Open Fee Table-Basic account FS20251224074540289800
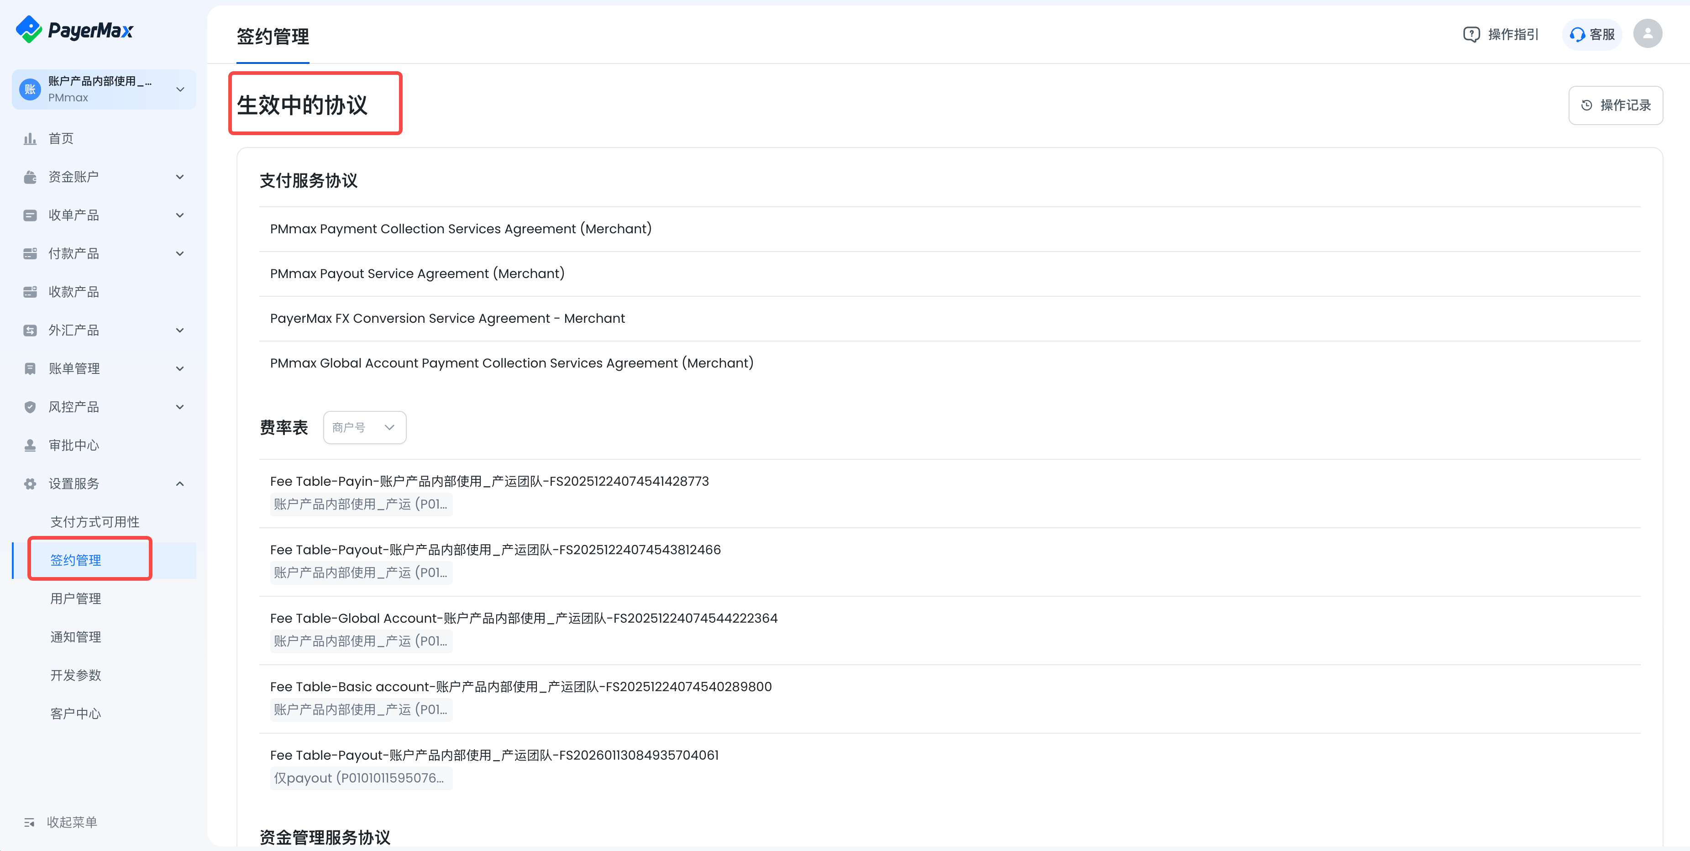 521,686
